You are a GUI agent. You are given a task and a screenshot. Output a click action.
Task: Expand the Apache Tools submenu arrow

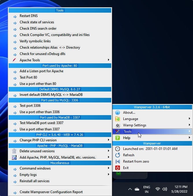click(109, 60)
